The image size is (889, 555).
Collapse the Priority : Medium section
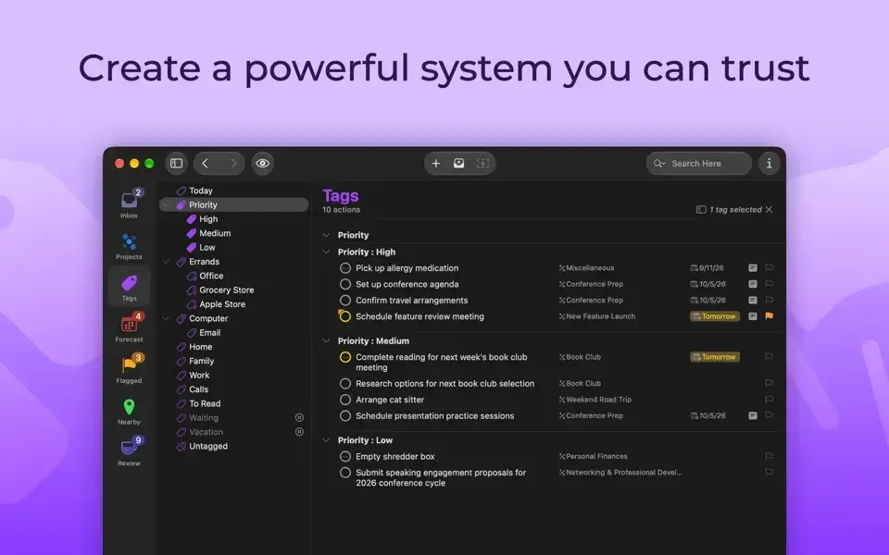point(326,341)
